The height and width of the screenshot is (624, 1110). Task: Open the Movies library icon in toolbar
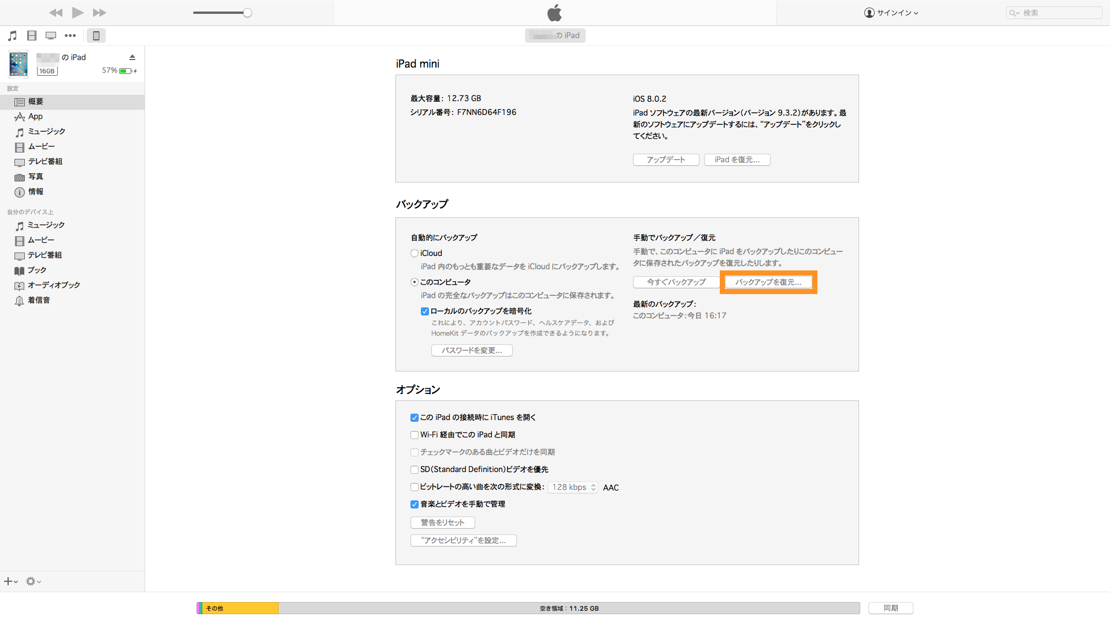coord(32,36)
